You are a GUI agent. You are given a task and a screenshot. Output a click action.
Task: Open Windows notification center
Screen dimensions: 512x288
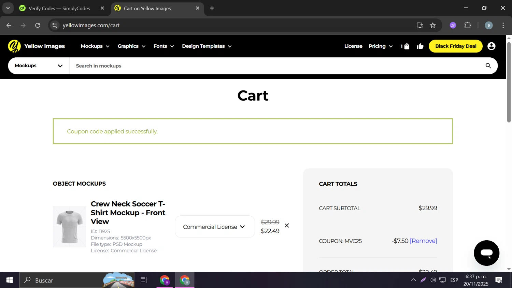[499, 280]
